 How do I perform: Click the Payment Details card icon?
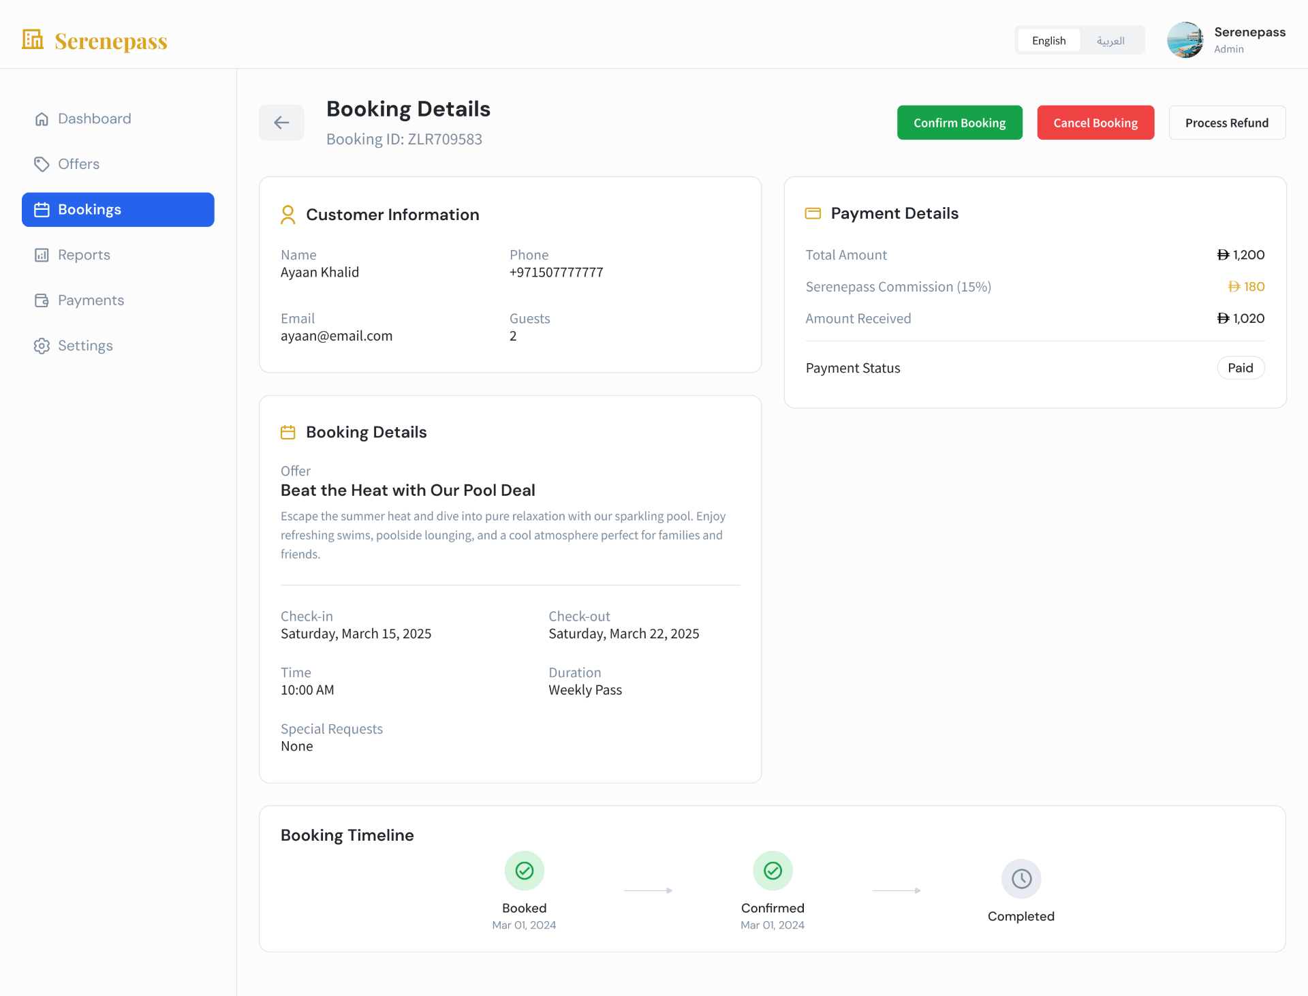tap(813, 214)
